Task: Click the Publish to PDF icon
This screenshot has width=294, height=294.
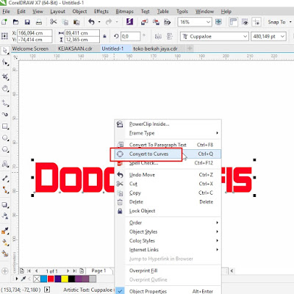Action: [168, 22]
